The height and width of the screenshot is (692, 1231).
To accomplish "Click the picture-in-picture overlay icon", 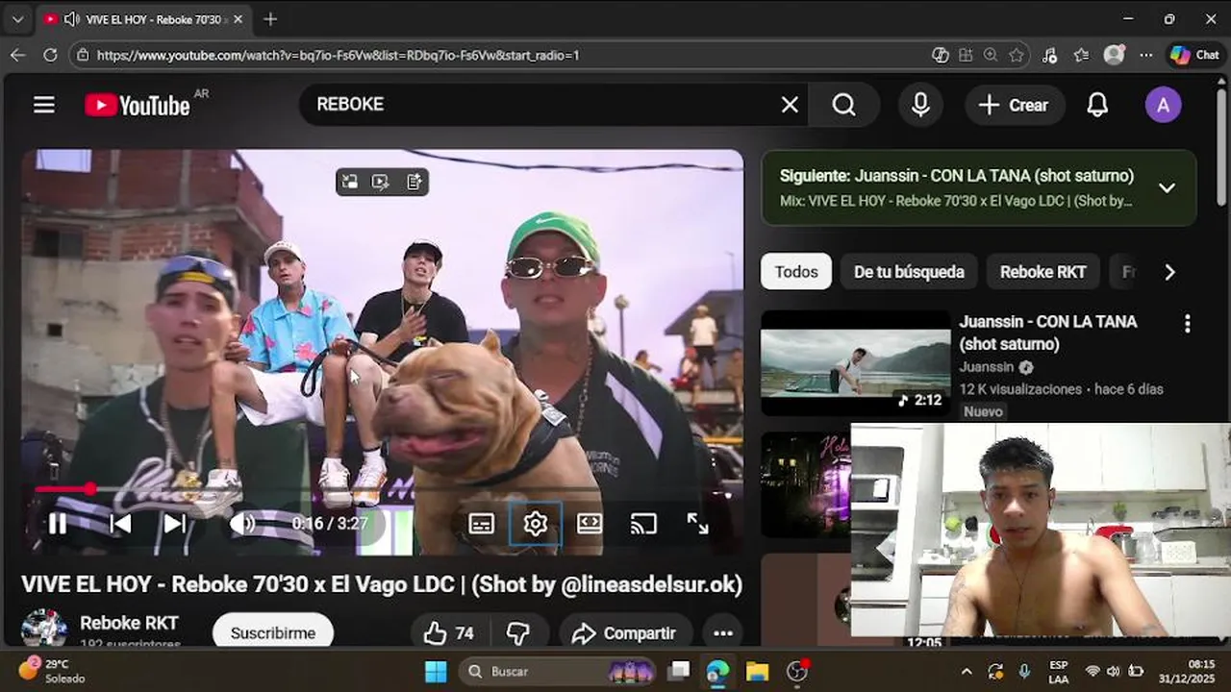I will [x=350, y=182].
